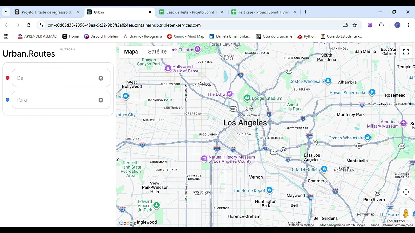This screenshot has height=233, width=415.
Task: Select Natural History Museum pin
Action: (204, 159)
